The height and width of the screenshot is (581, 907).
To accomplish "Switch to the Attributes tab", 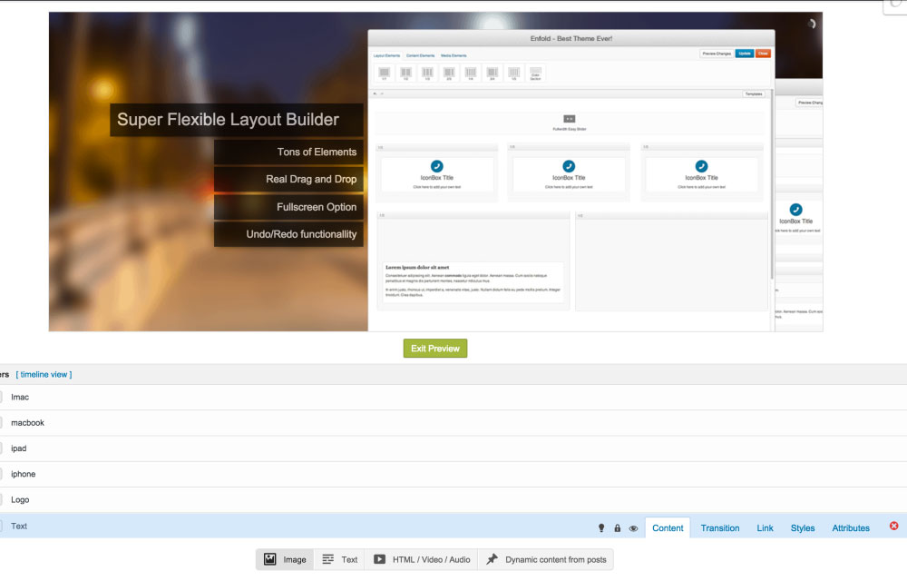I will click(851, 527).
